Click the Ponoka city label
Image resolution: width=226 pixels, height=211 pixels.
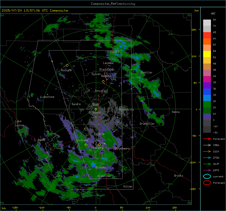coord(115,52)
